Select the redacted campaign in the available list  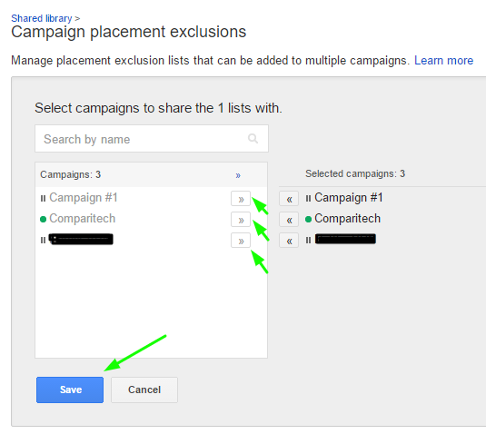[81, 239]
